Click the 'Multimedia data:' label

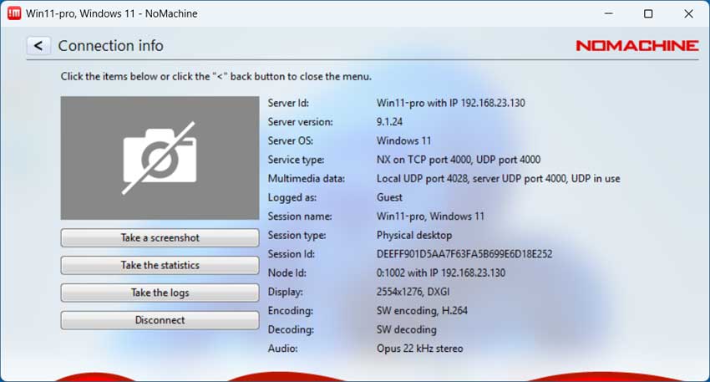306,179
